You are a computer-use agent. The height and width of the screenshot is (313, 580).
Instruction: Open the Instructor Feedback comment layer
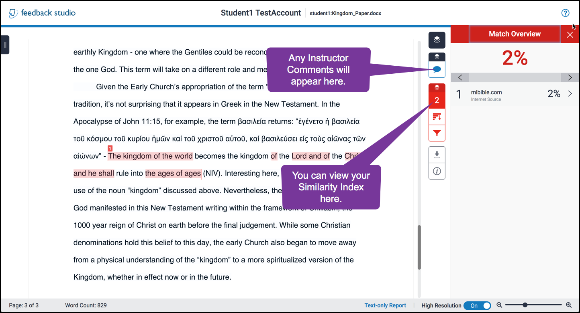coord(437,69)
